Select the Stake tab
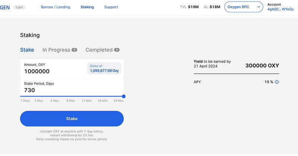This screenshot has width=298, height=156. 27,50
